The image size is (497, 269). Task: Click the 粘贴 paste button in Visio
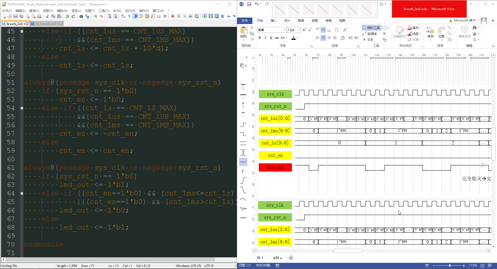pyautogui.click(x=244, y=33)
